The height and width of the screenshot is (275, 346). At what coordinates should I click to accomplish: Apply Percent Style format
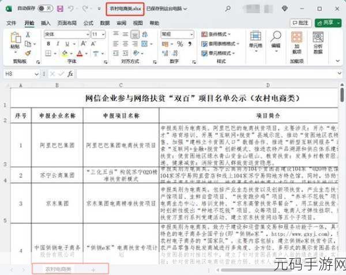(180, 44)
